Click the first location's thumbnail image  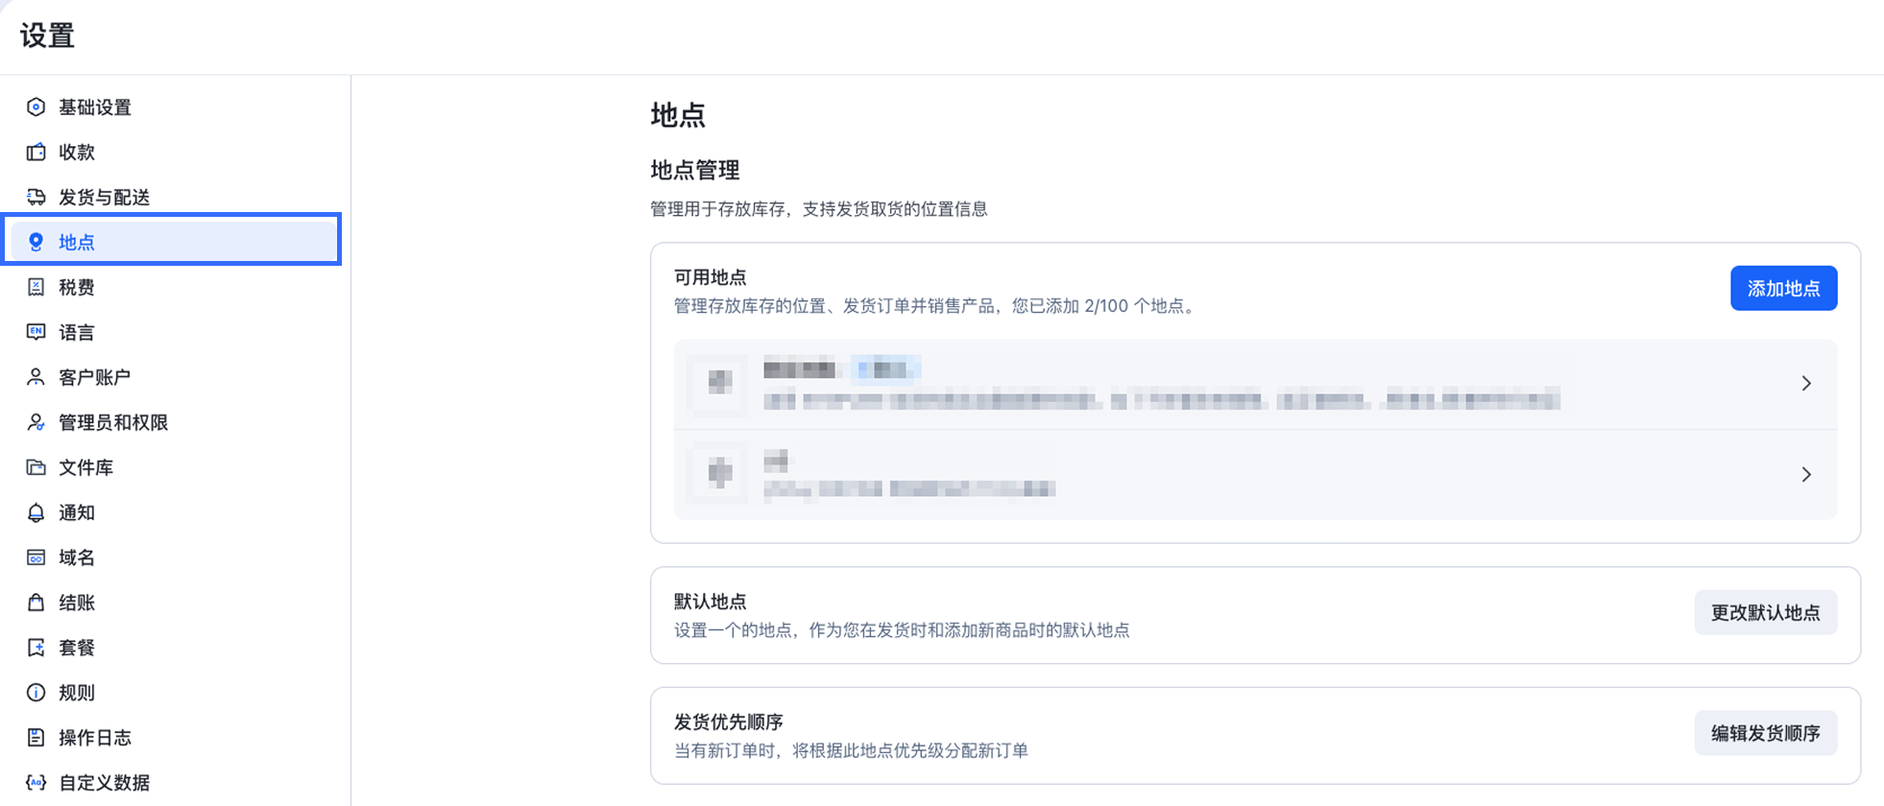point(720,383)
